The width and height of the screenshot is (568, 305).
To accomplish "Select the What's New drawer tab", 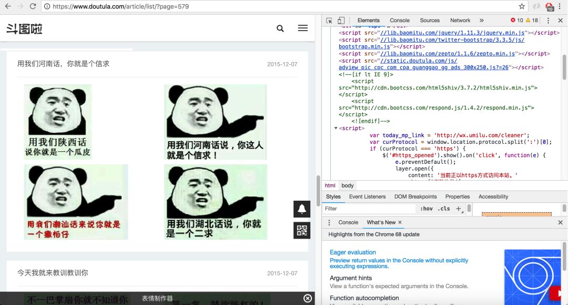I will click(x=381, y=222).
